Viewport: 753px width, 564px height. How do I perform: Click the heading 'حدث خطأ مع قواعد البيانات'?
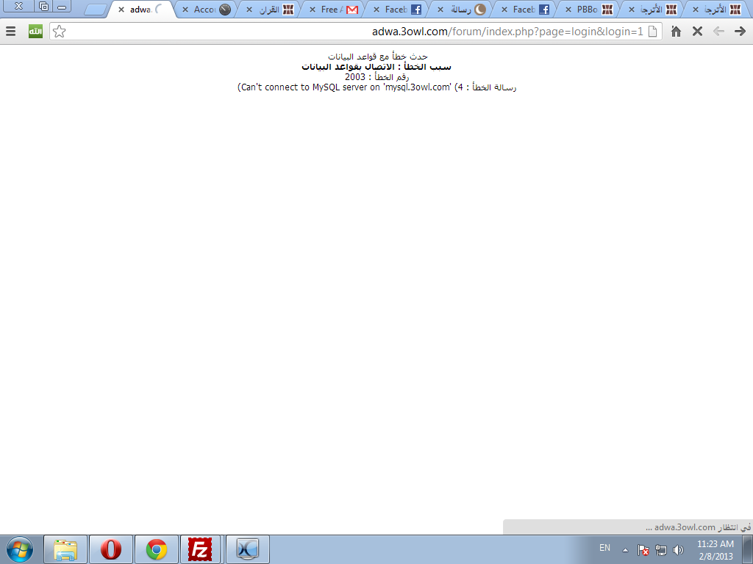377,57
